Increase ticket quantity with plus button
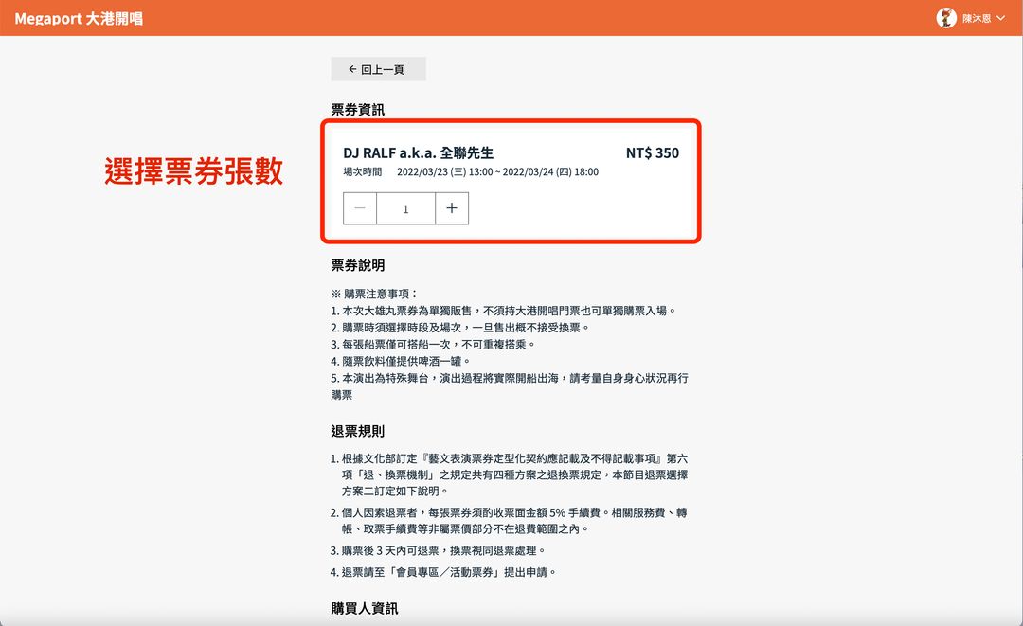 (x=452, y=208)
